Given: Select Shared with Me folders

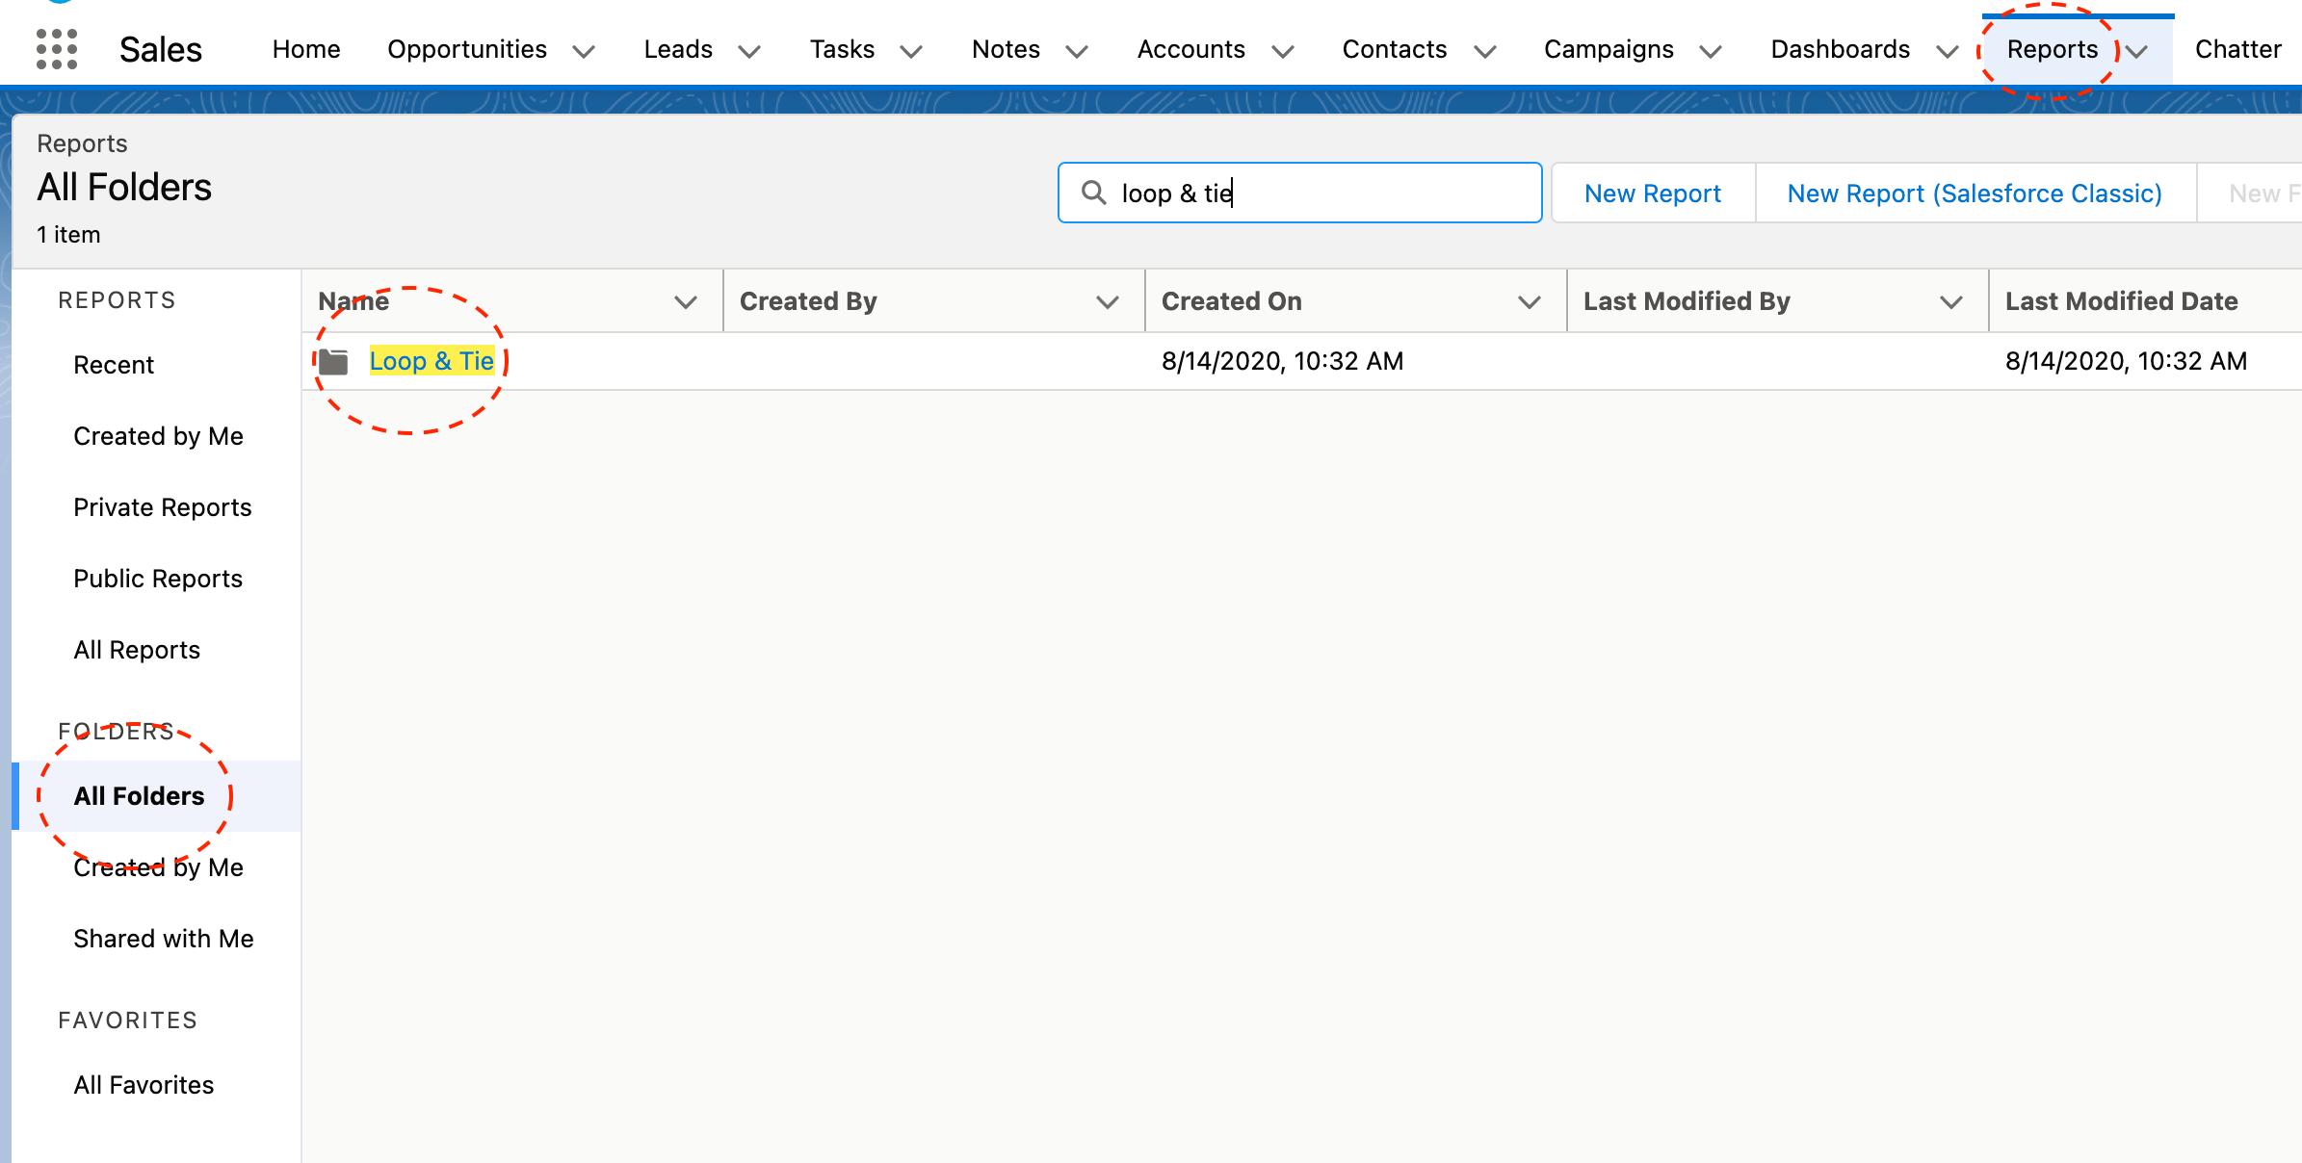Looking at the screenshot, I should 164,939.
